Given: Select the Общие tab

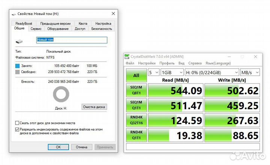Looking at the screenshot, I should click(x=19, y=28).
